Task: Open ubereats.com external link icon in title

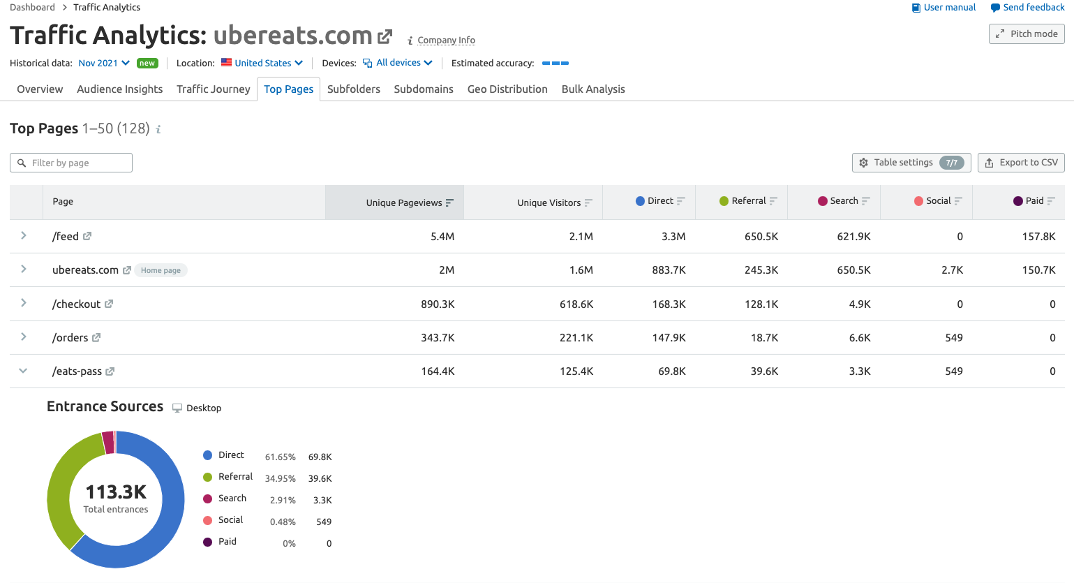Action: tap(385, 36)
